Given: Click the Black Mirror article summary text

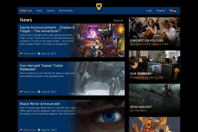Looking at the screenshot, I should (x=48, y=111).
